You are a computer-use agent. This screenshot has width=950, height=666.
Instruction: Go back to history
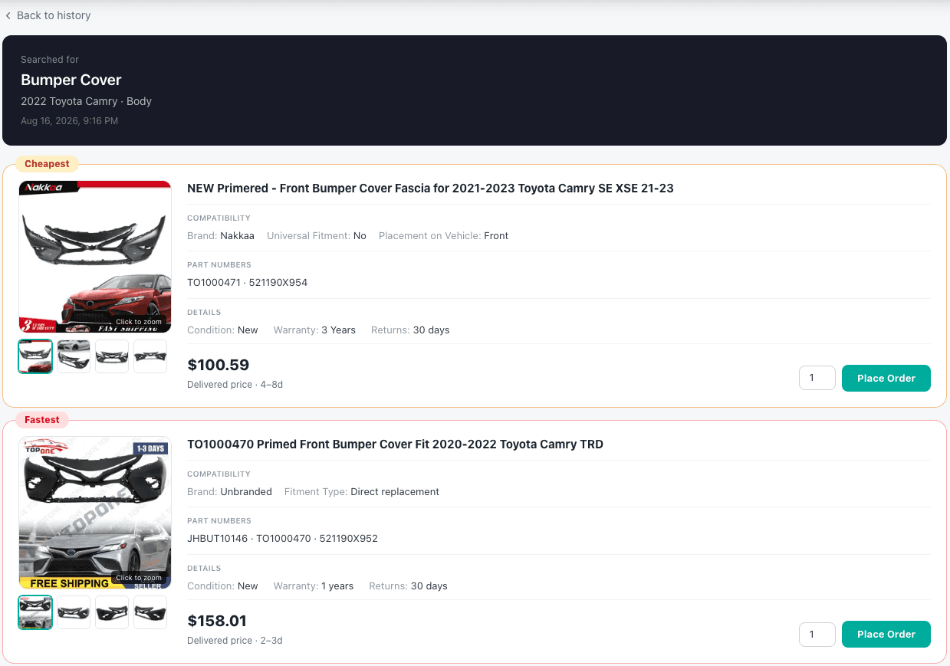coord(48,15)
